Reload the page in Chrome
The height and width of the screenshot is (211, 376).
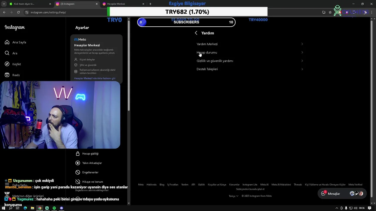(x=18, y=12)
